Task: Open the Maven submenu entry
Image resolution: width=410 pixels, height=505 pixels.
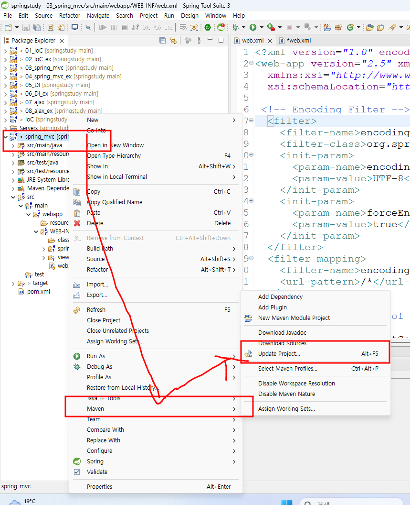Action: [x=156, y=409]
